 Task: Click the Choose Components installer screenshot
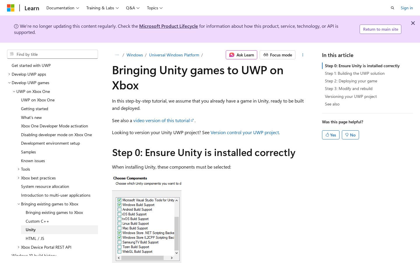click(x=147, y=219)
